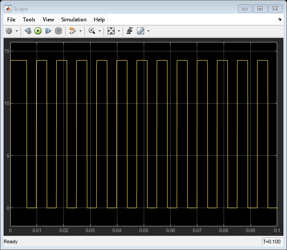
Task: Expand the Configuration Properties dropdown arrow
Action: [x=17, y=31]
